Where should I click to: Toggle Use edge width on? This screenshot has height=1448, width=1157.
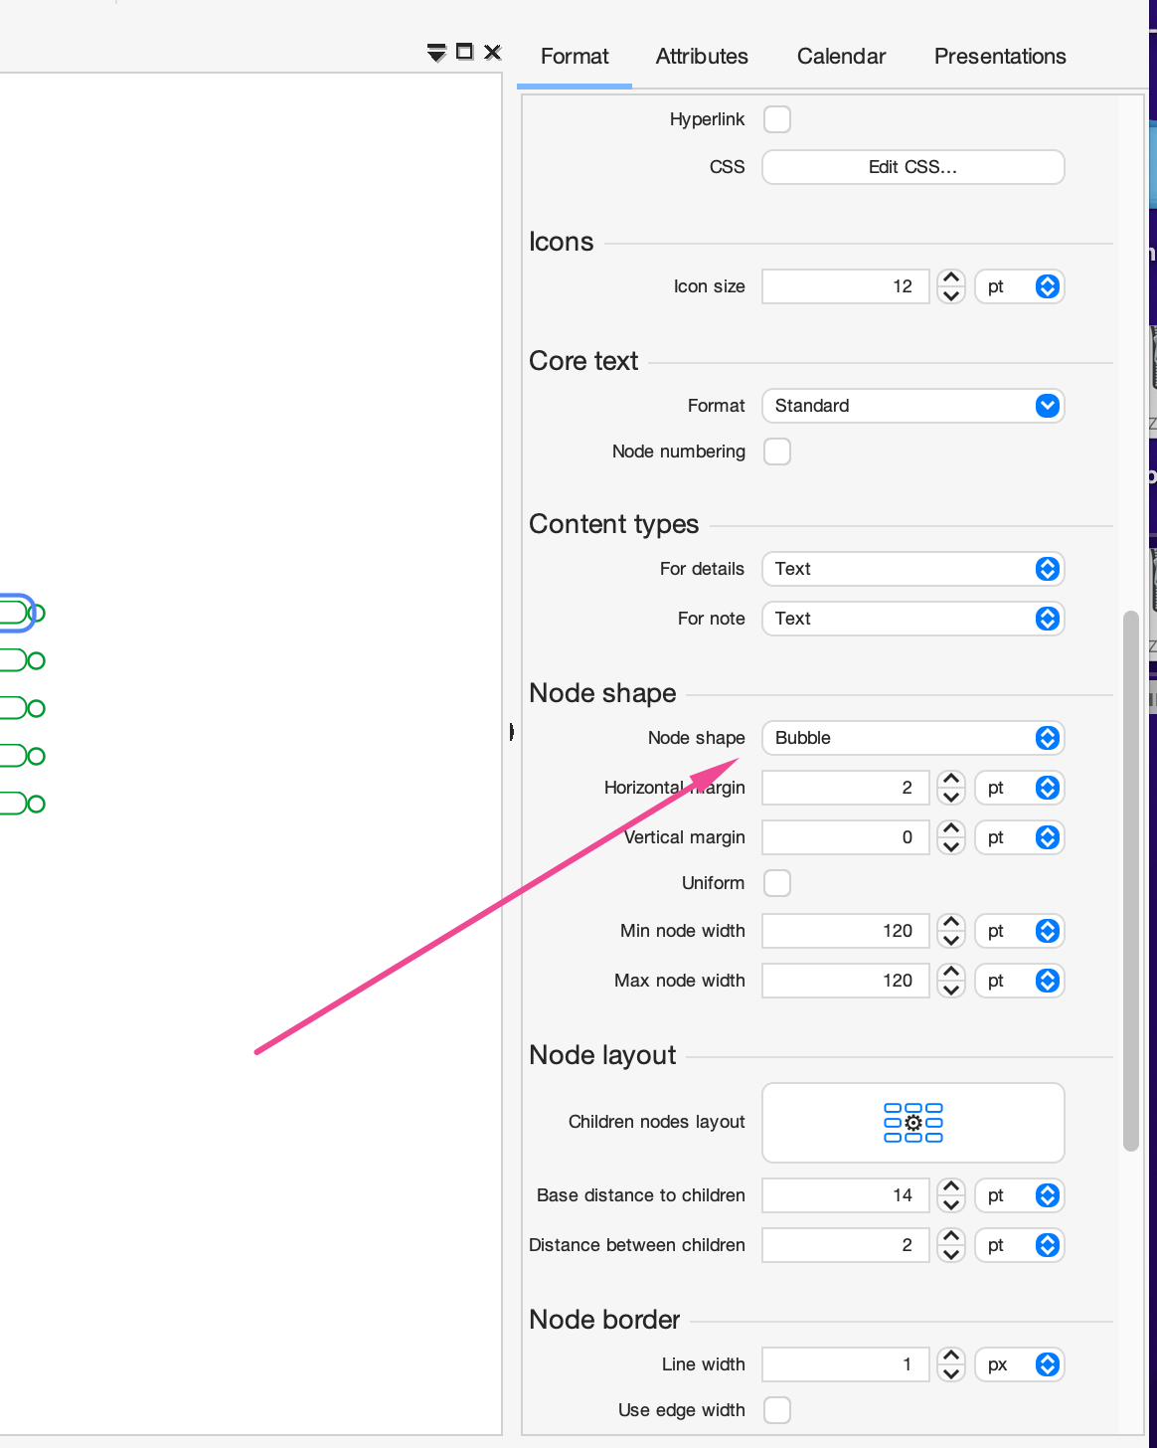point(776,1410)
